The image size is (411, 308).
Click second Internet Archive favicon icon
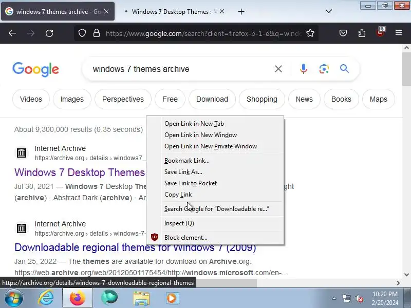tap(22, 228)
